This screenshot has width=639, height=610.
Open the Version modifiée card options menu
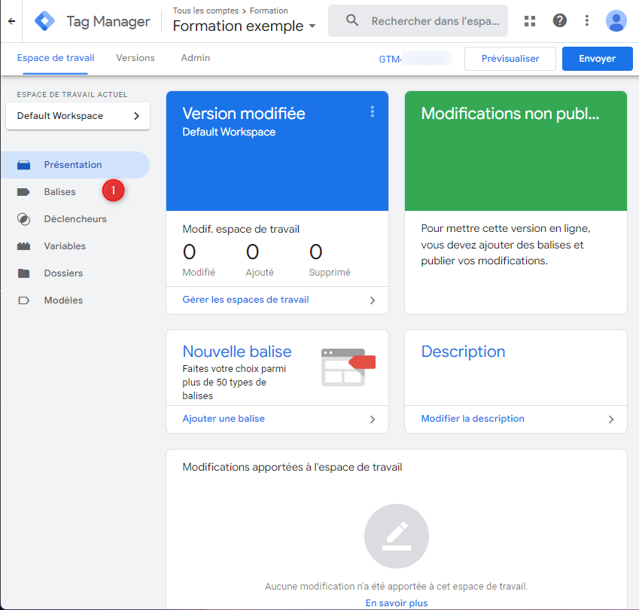coord(372,111)
